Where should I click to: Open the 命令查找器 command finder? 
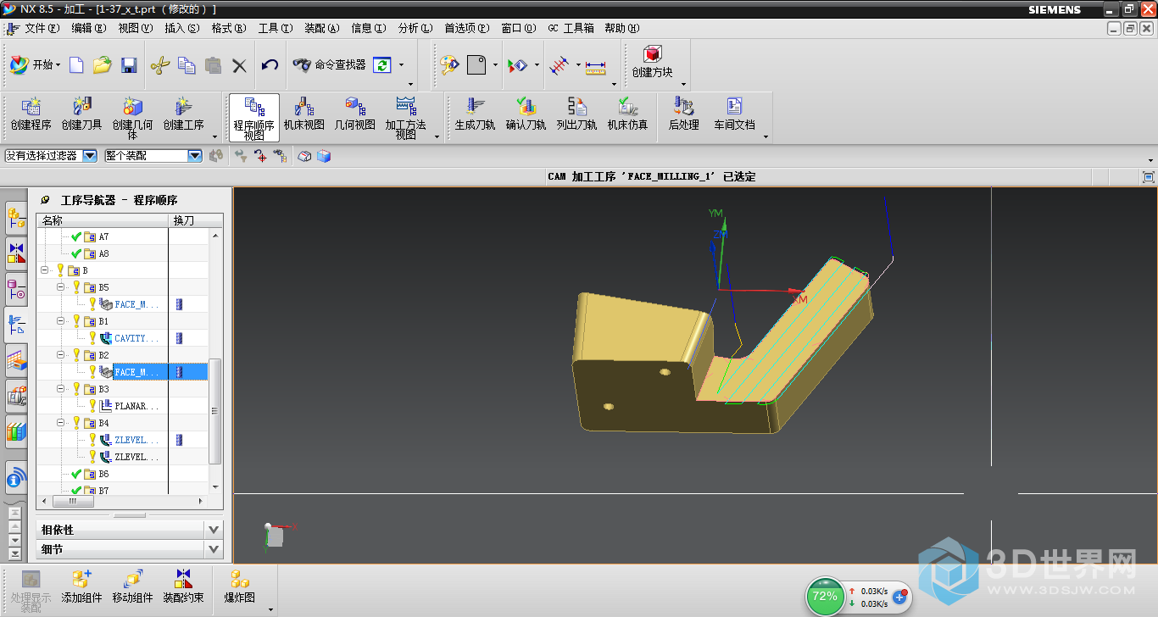(x=330, y=64)
